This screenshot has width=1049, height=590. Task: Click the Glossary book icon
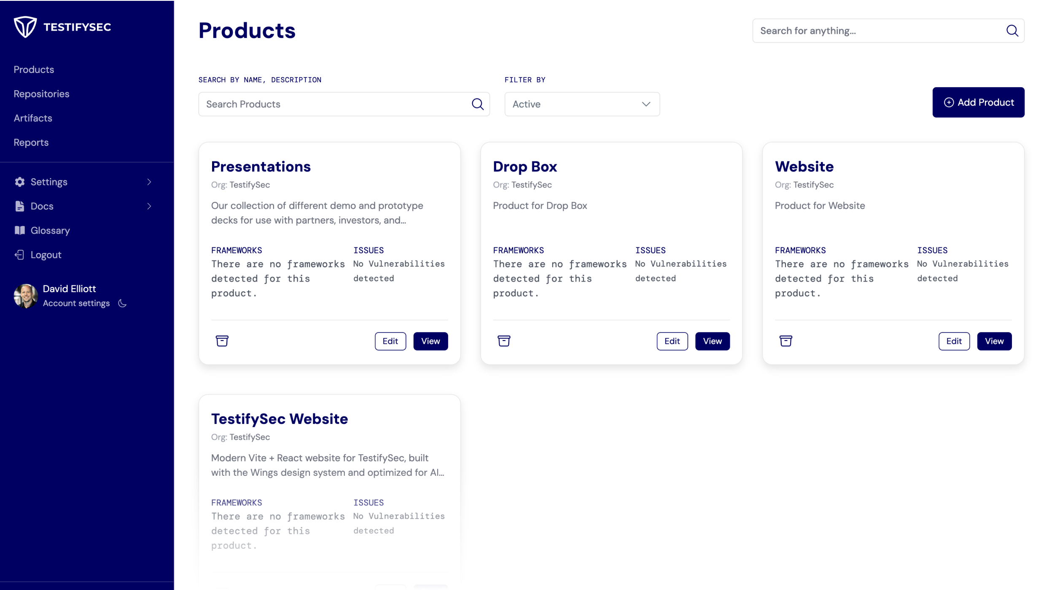pyautogui.click(x=19, y=230)
